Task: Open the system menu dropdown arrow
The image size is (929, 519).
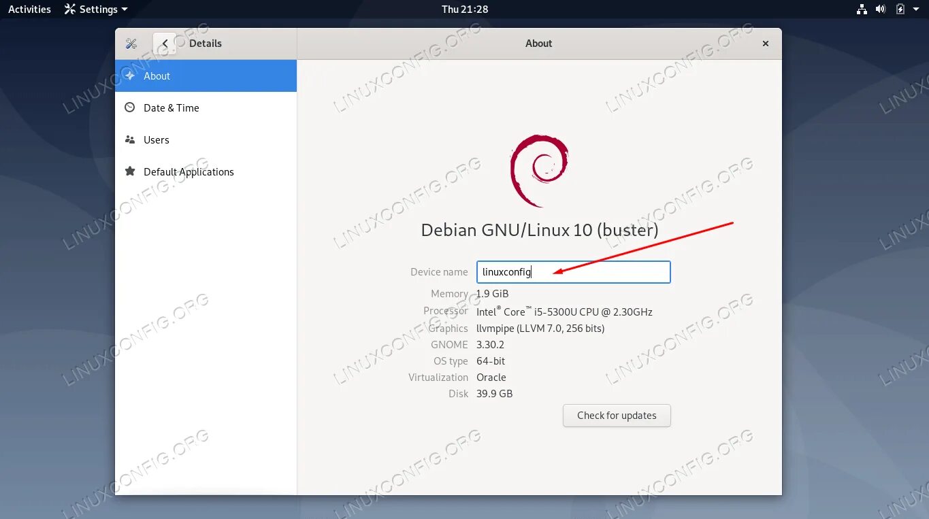Action: (x=916, y=10)
